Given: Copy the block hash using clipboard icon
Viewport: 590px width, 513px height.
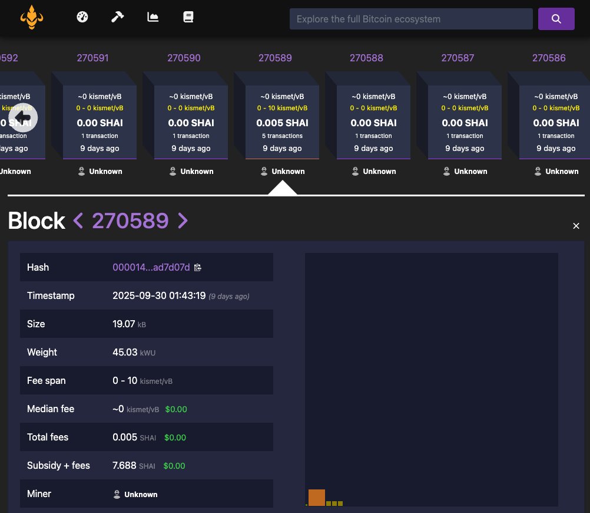Looking at the screenshot, I should 198,267.
